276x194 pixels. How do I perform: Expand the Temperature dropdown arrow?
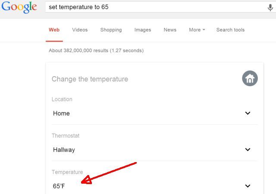(248, 186)
